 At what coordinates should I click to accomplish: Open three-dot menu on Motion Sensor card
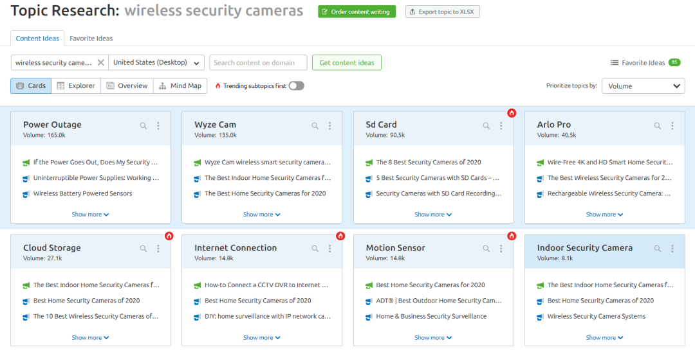(501, 249)
